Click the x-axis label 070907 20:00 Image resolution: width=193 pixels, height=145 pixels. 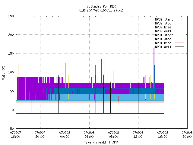click(x=40, y=135)
